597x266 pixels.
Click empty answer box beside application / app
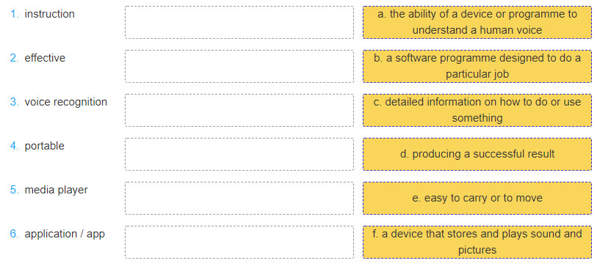[239, 242]
